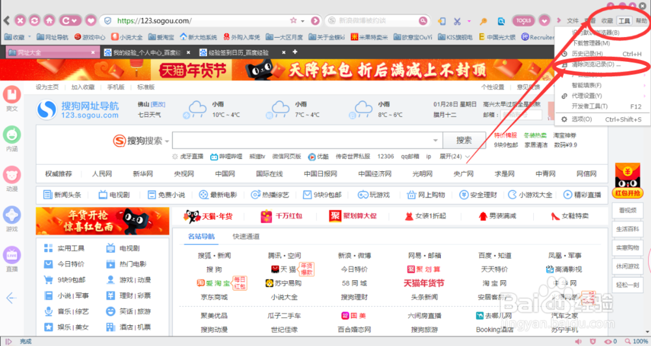
Task: Expand the address bar history dropdown arrow
Action: [303, 21]
